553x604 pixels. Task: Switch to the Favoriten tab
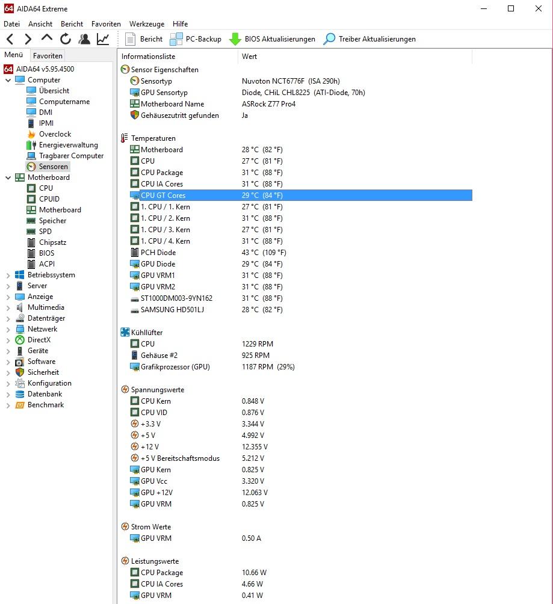coord(48,56)
